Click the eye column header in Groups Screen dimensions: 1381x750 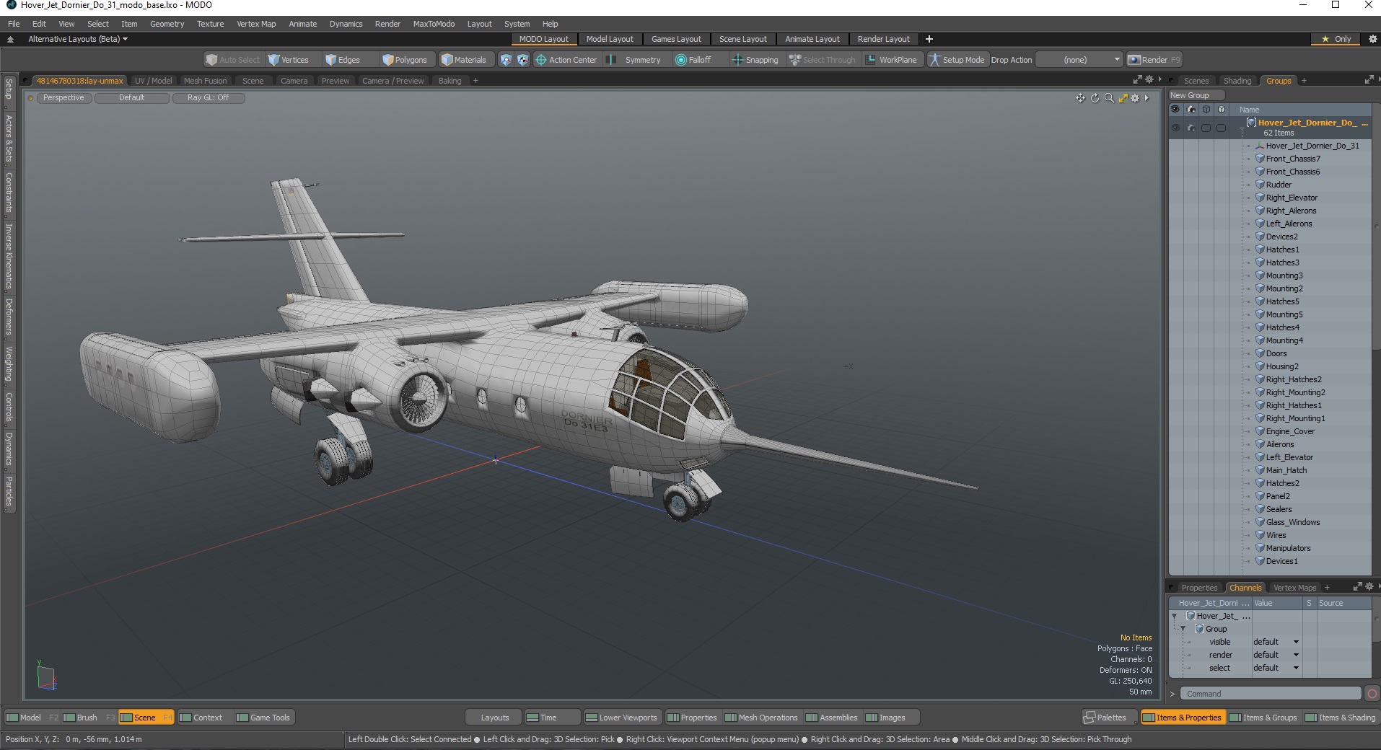click(1175, 110)
